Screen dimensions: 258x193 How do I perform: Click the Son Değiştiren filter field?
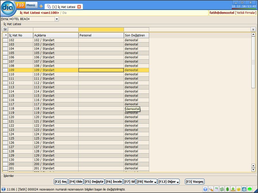[x=136, y=29]
